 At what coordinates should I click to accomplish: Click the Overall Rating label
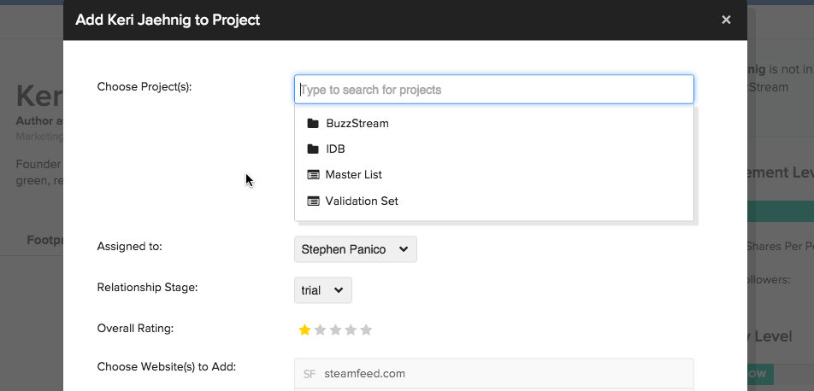pos(135,329)
